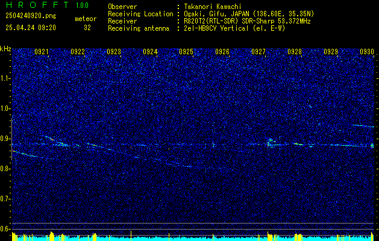Click the filename 2504240920.png
Viewport: 379px width, 241px height.
tap(31, 16)
